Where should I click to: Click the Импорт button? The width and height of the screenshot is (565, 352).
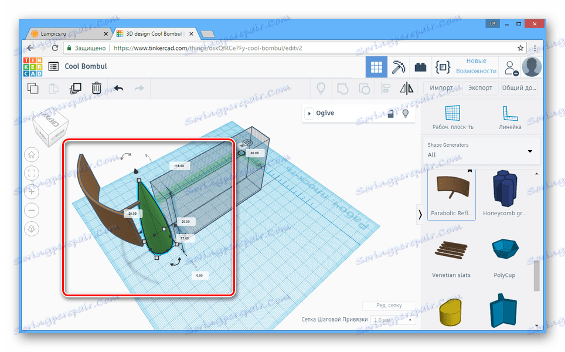click(x=441, y=89)
